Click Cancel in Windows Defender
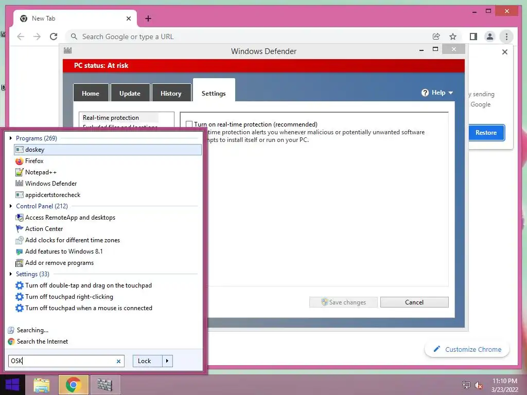The image size is (527, 395). pyautogui.click(x=414, y=302)
